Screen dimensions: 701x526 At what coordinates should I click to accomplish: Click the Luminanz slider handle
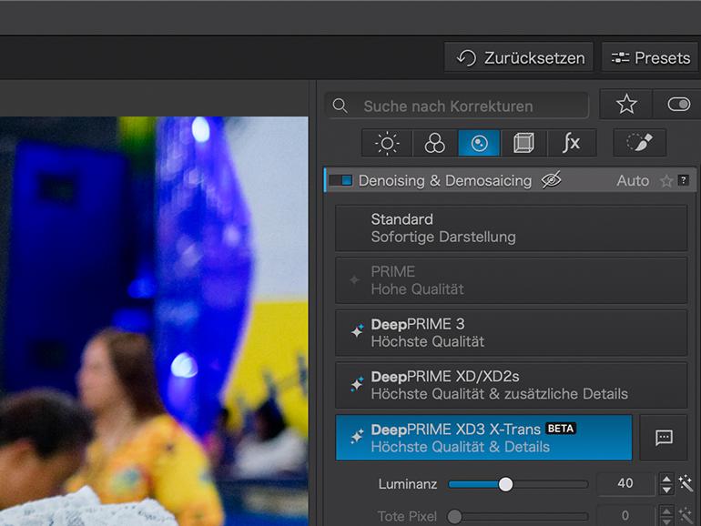(x=505, y=484)
